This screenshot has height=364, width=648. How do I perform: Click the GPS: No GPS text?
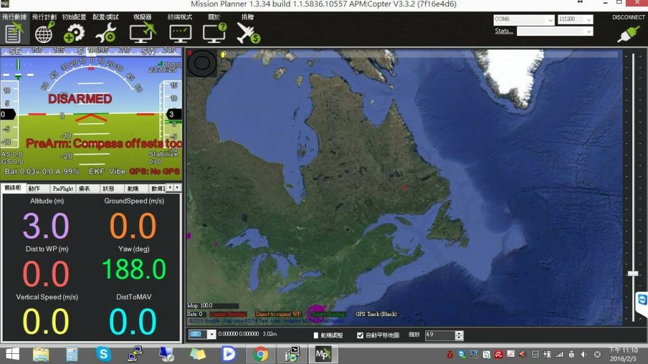point(154,171)
